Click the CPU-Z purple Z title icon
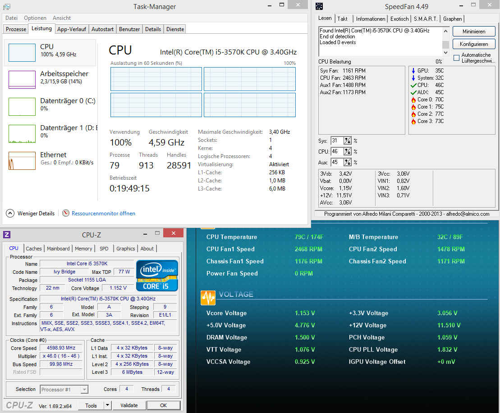 click(x=7, y=235)
